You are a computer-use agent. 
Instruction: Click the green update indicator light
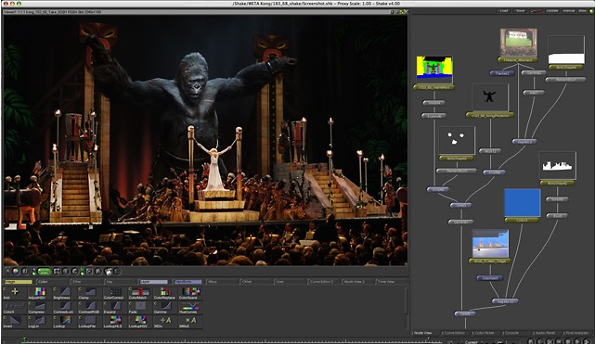pos(591,11)
